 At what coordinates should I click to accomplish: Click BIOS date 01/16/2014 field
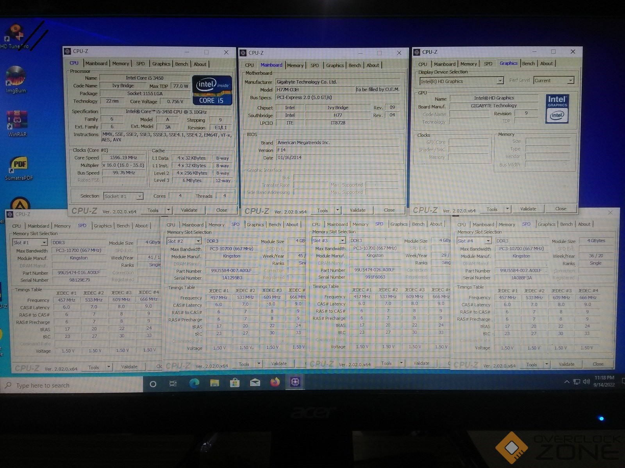(338, 158)
